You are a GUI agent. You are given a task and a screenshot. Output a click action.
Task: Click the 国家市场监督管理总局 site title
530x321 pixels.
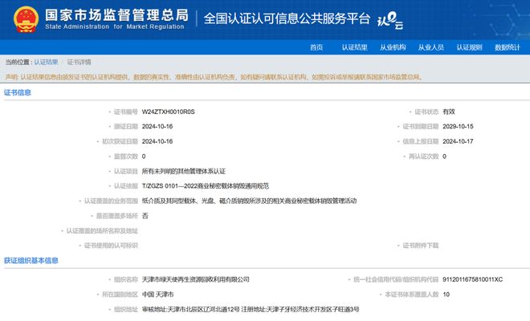(117, 15)
